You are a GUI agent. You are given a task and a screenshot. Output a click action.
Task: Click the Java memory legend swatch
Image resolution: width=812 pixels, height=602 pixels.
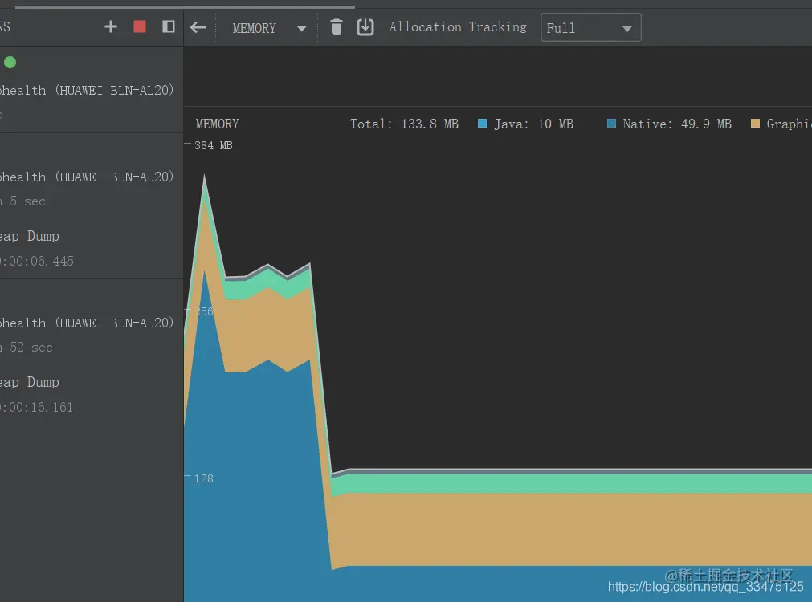click(x=482, y=124)
